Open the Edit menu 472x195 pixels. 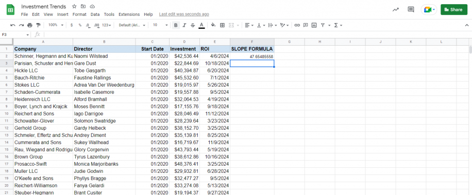(x=36, y=14)
